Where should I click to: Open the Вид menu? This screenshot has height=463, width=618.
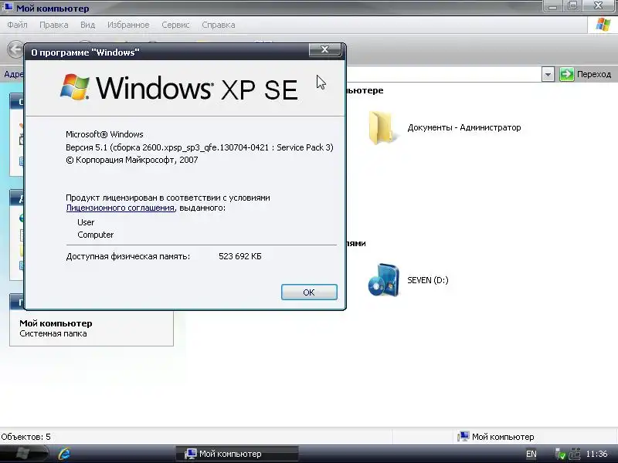[87, 25]
